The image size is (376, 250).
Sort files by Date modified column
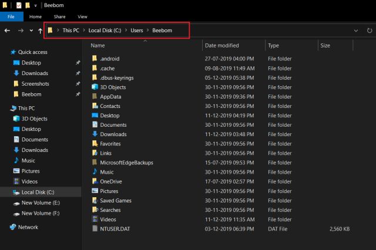[222, 46]
